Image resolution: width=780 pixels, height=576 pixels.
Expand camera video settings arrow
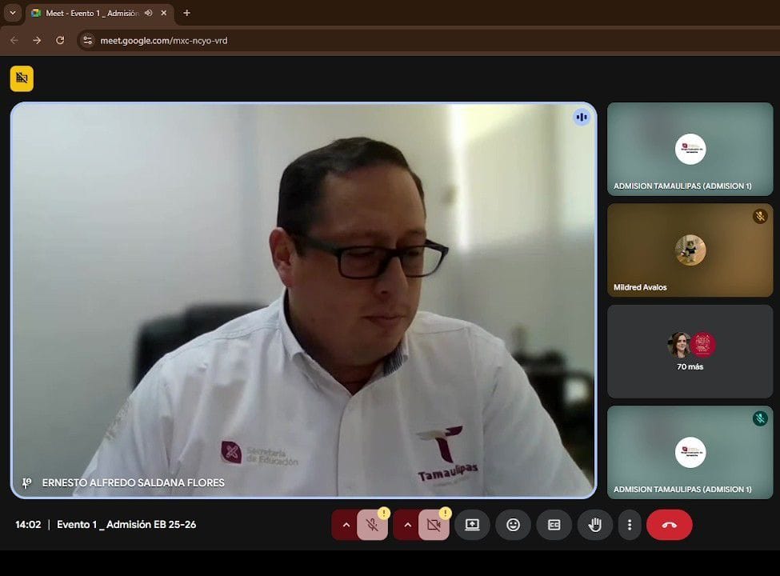pyautogui.click(x=407, y=525)
